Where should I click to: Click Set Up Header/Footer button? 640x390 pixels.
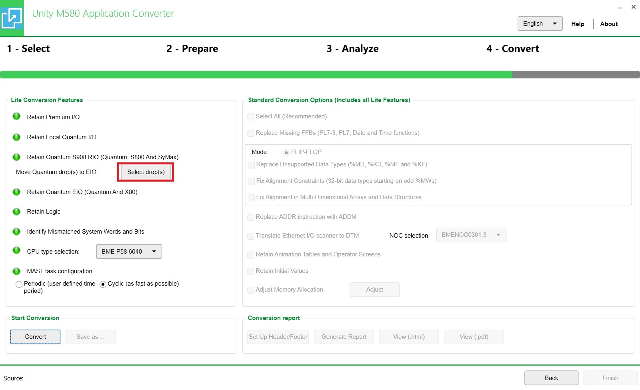(x=278, y=337)
